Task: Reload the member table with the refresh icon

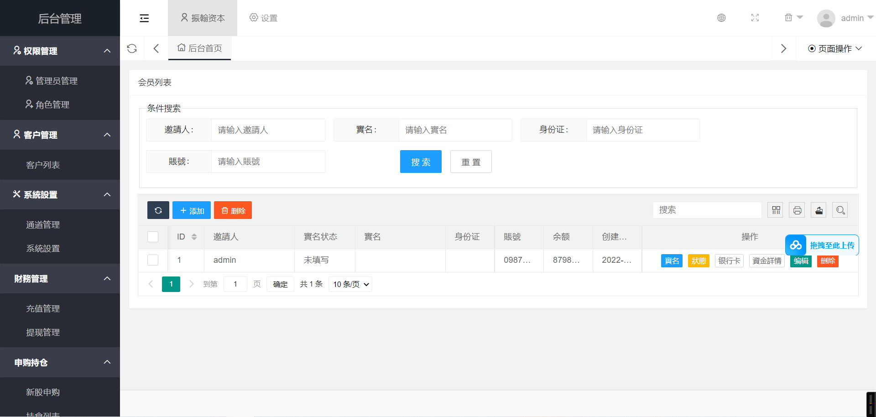Action: [x=158, y=210]
